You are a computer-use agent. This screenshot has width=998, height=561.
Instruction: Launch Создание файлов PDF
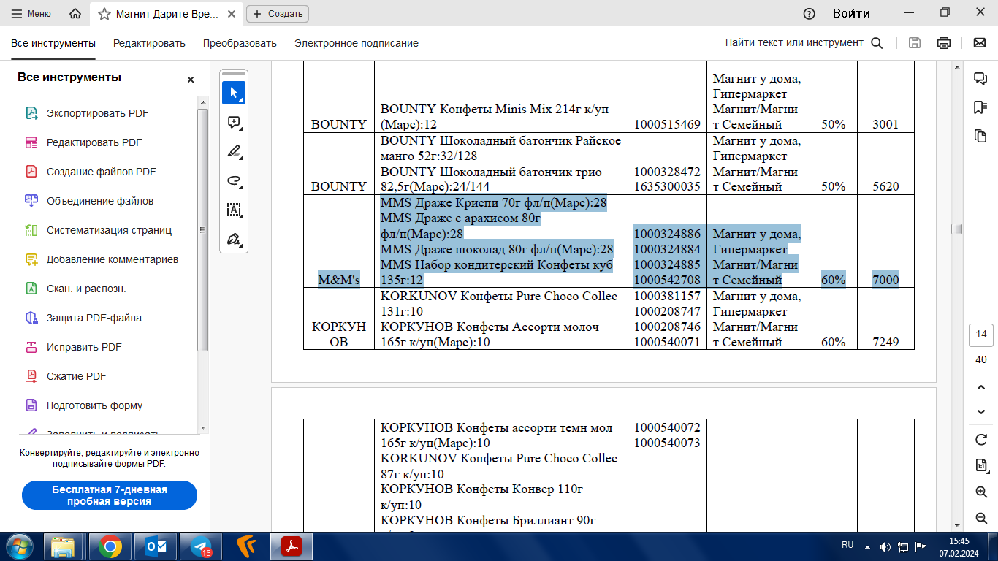(x=102, y=172)
